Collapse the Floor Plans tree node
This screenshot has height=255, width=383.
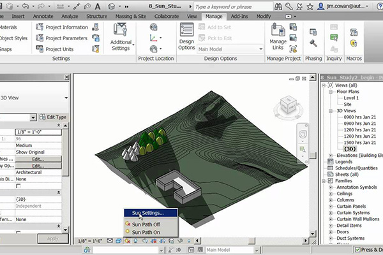point(331,92)
